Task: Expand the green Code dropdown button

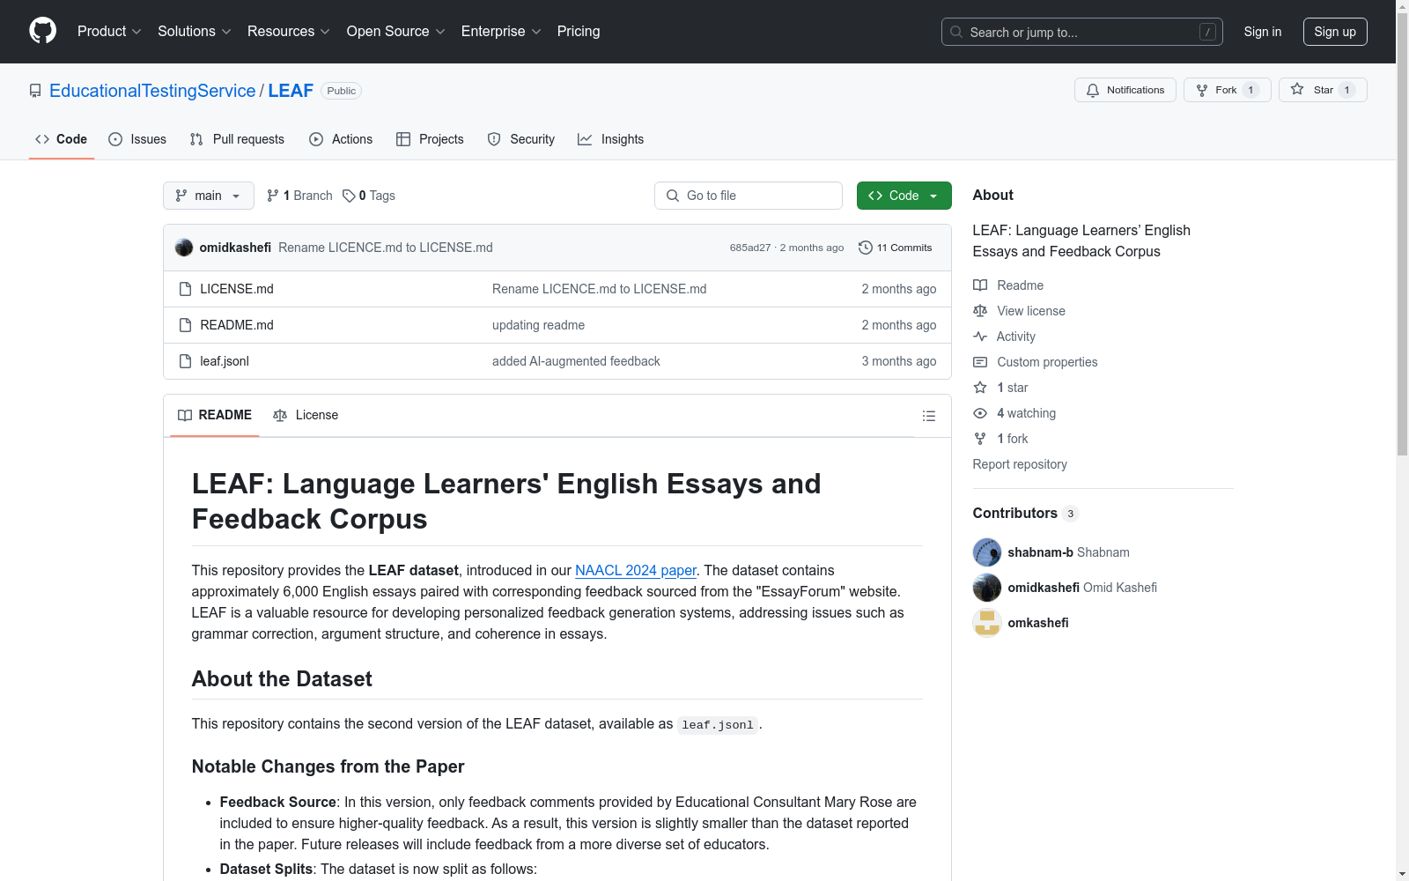Action: click(x=904, y=196)
